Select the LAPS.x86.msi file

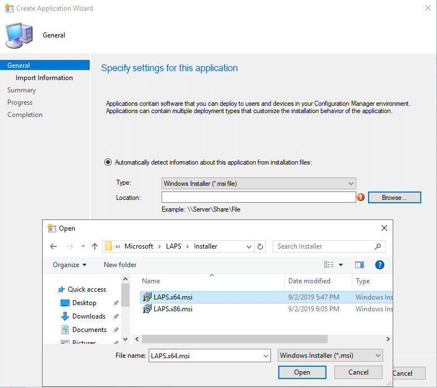coord(173,309)
